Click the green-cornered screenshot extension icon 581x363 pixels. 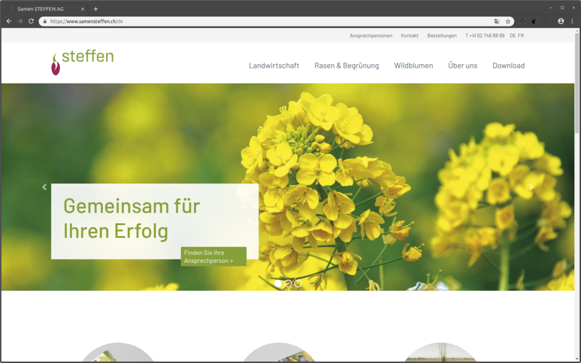click(x=522, y=22)
